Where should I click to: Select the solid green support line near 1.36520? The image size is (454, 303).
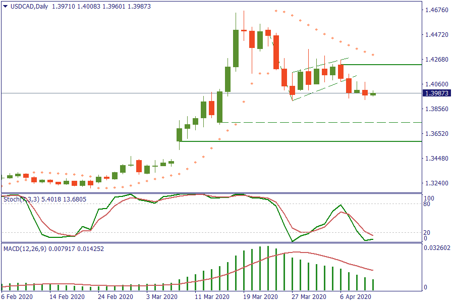[301, 141]
